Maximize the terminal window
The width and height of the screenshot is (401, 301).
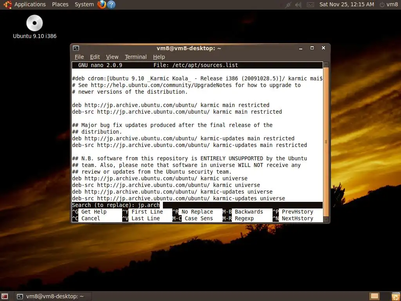312,48
